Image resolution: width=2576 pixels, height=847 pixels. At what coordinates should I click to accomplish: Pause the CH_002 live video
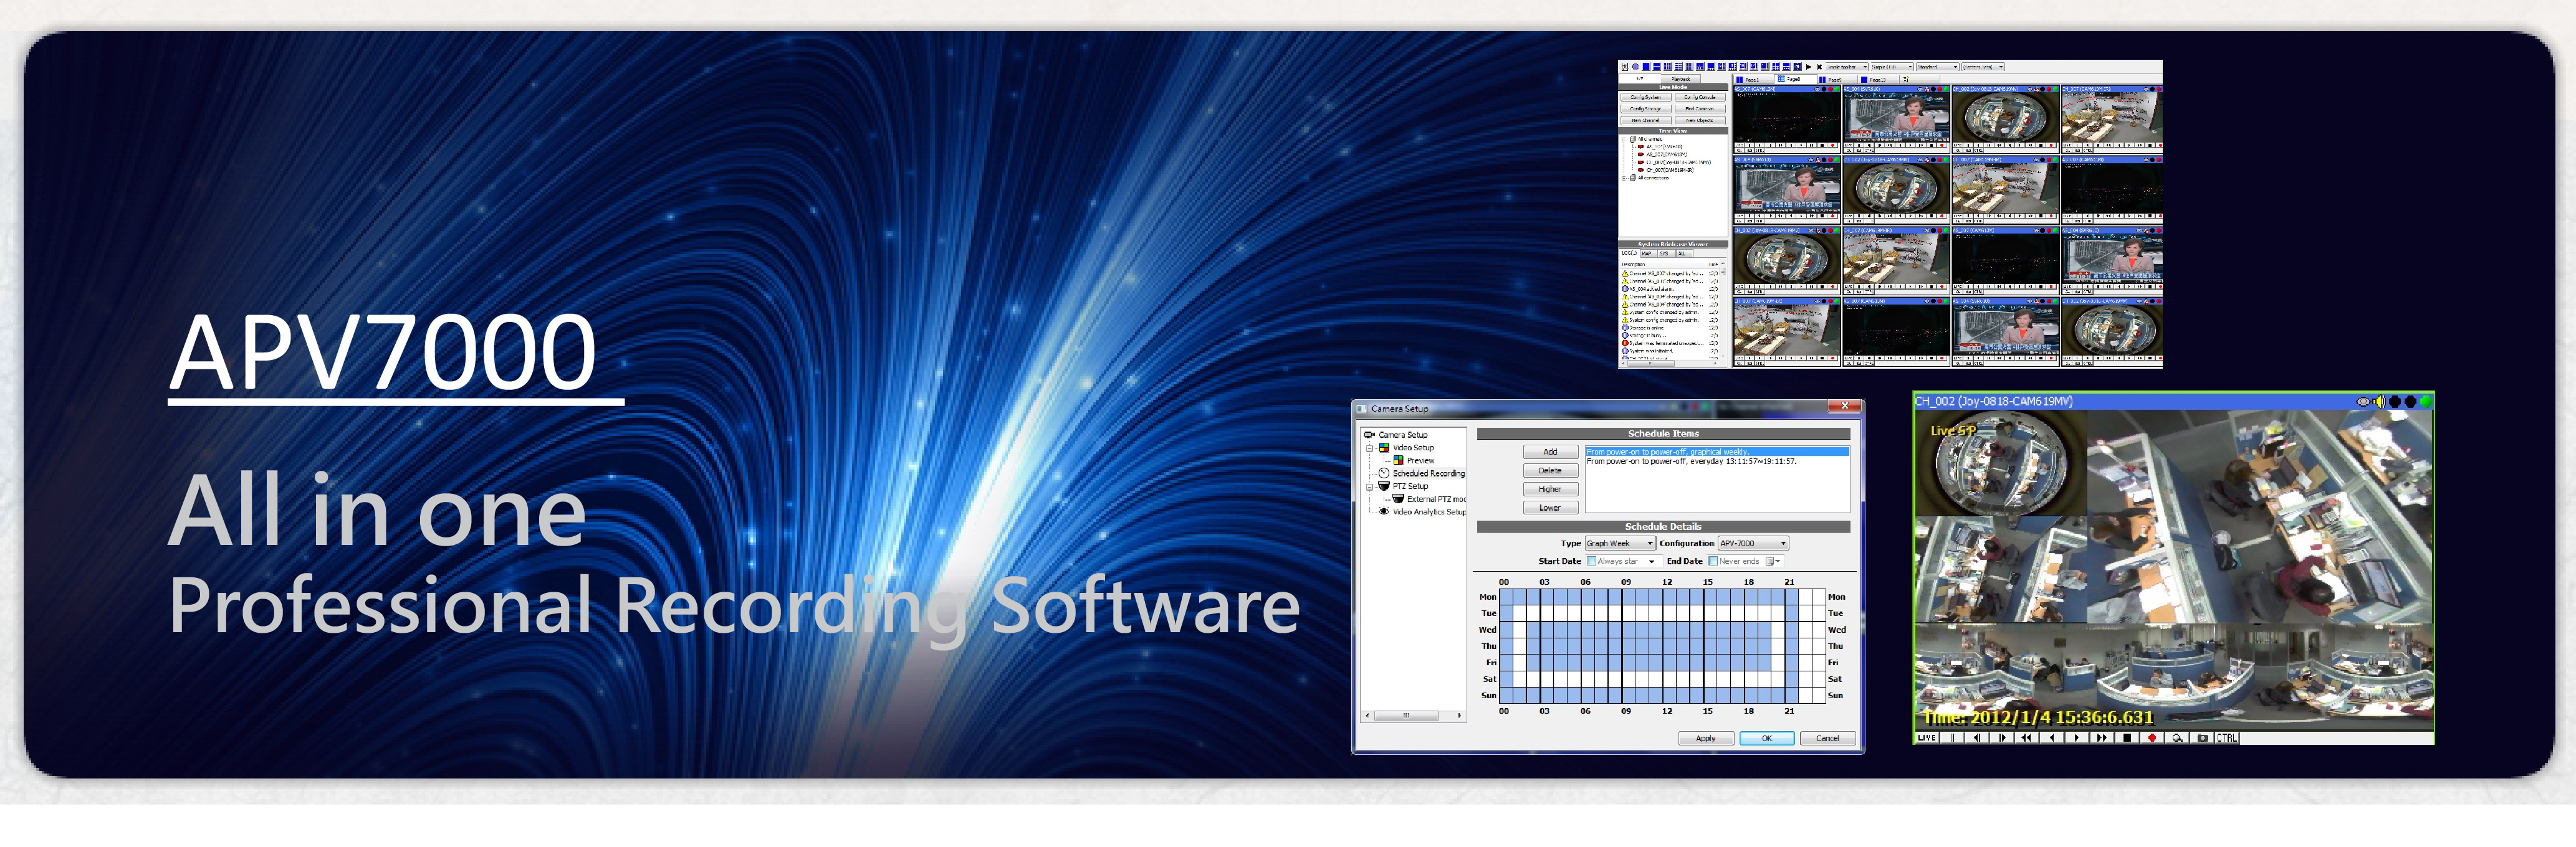pos(1952,738)
